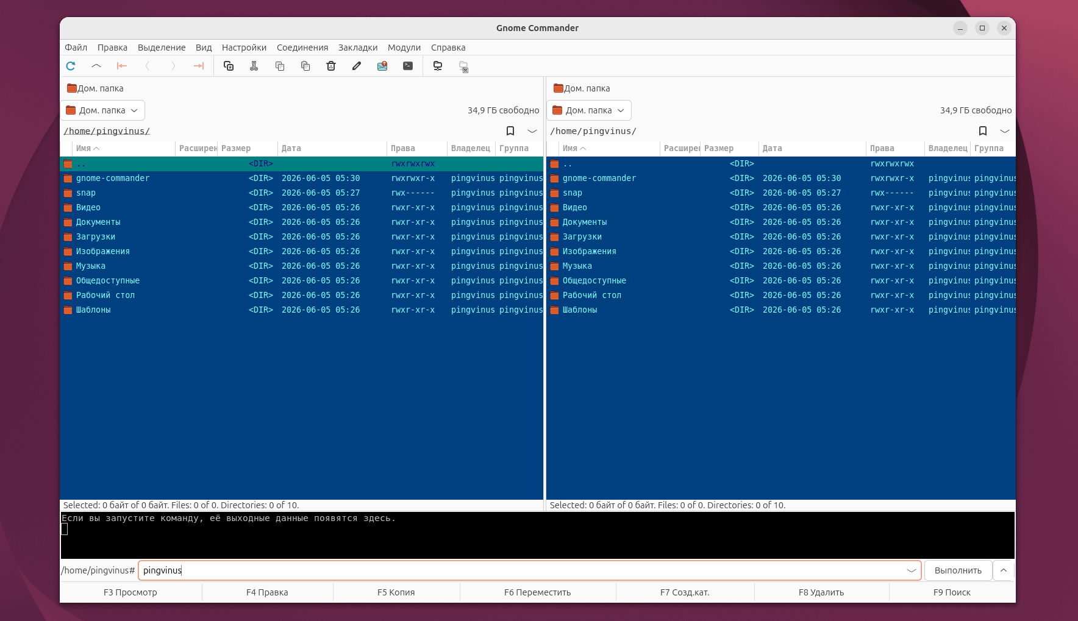1078x621 pixels.
Task: Click the right panel path /home/pingvinus/
Action: point(593,131)
